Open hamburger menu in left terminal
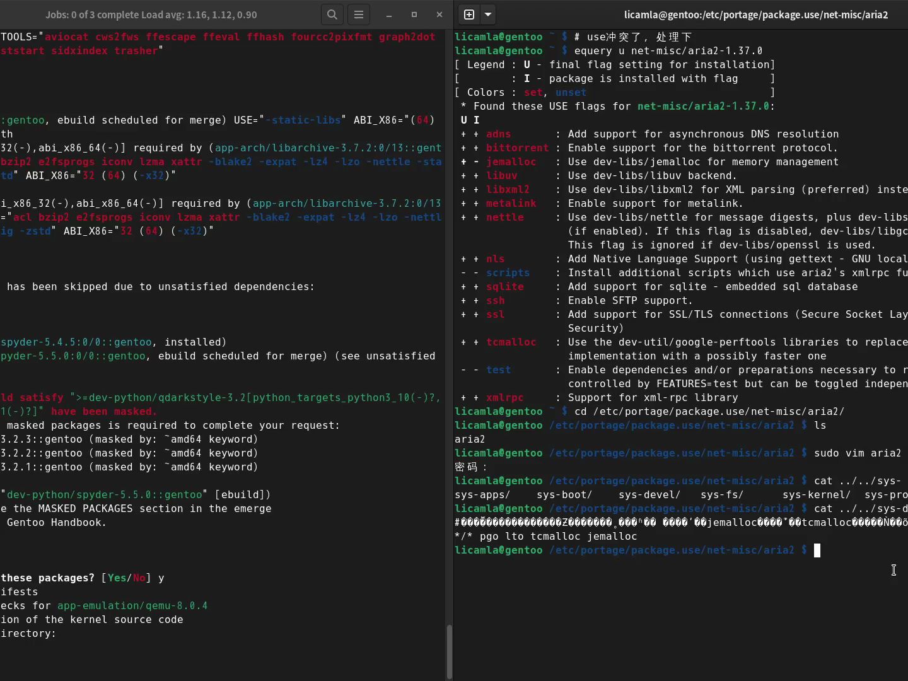908x681 pixels. 359,15
